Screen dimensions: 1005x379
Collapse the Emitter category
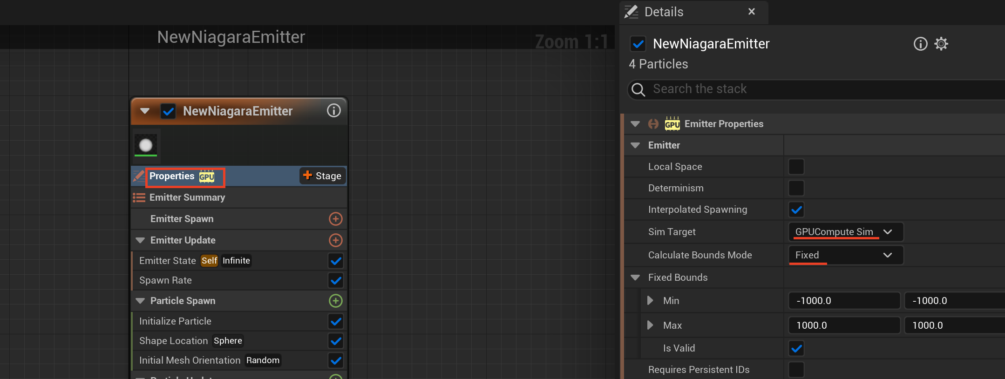(635, 145)
